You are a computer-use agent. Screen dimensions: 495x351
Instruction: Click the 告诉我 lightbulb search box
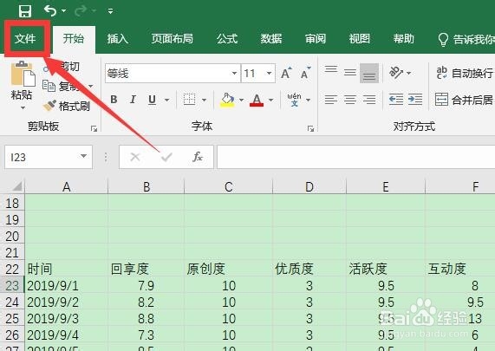(466, 39)
